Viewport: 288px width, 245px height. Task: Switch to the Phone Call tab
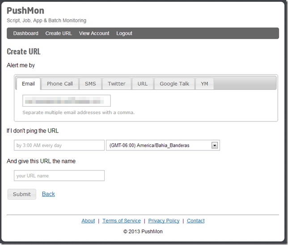click(60, 84)
